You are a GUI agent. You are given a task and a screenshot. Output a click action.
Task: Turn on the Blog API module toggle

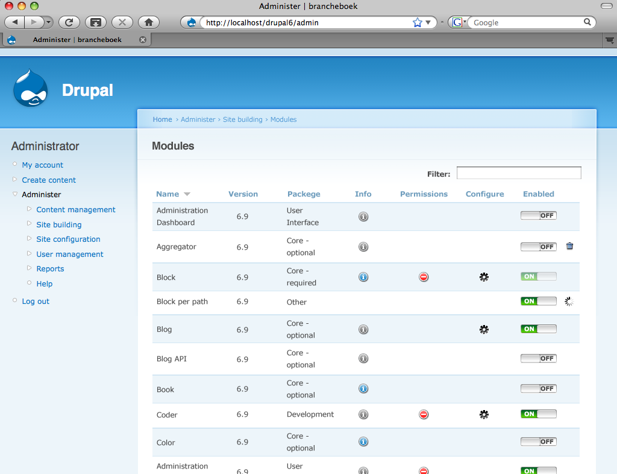click(x=538, y=358)
